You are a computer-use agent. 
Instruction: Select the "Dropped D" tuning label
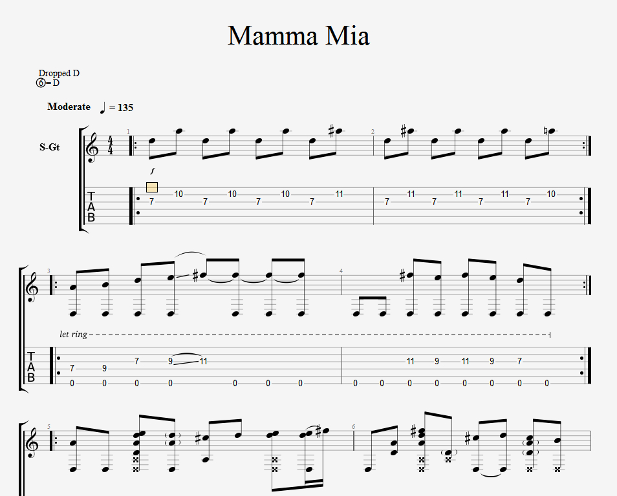point(59,74)
